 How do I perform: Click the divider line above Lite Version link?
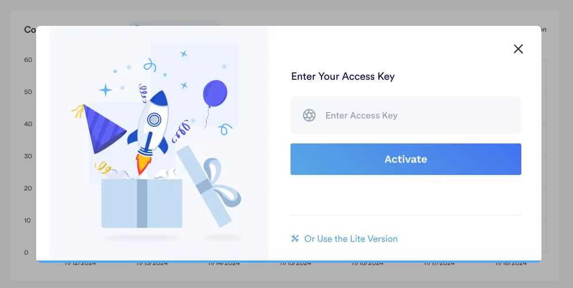pos(405,215)
